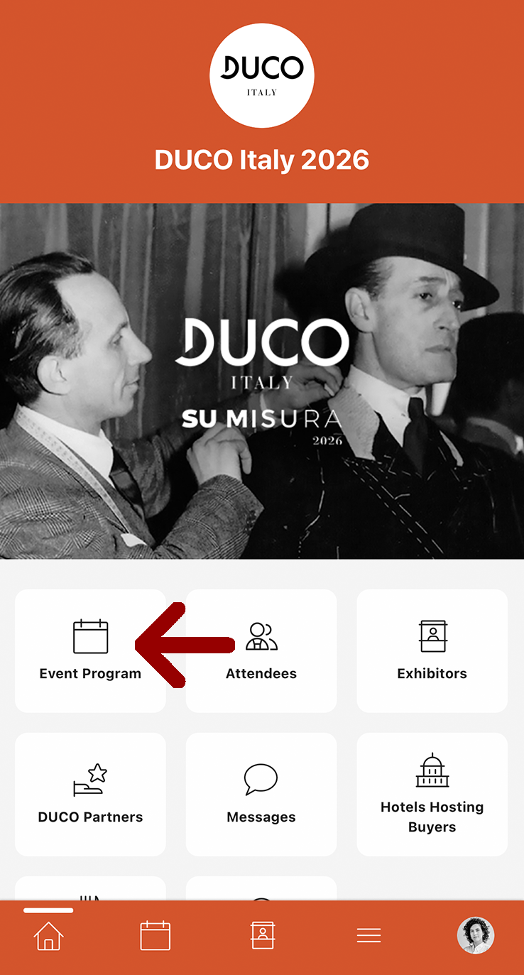Tap the DUCO Italy 2026 title
This screenshot has height=975, width=524.
262,160
